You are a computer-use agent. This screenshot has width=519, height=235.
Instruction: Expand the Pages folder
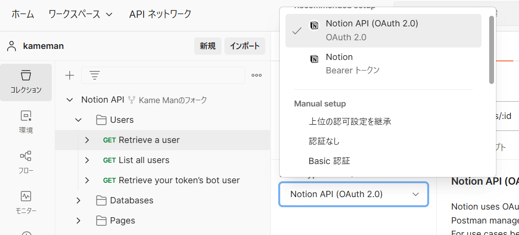pyautogui.click(x=78, y=221)
